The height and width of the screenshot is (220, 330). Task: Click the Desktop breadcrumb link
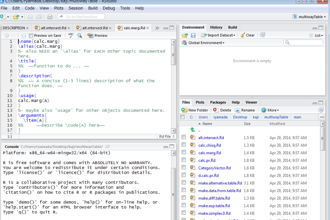tap(240, 117)
